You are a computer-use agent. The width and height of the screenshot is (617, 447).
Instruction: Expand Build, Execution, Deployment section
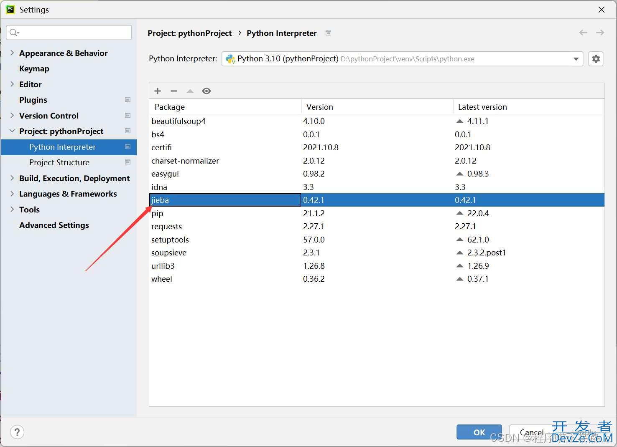[12, 178]
